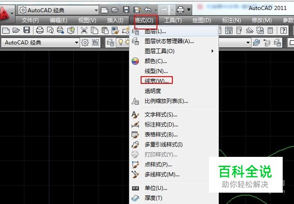This screenshot has height=204, width=294.
Task: Open the 绘图(D) menu
Action: pos(202,20)
